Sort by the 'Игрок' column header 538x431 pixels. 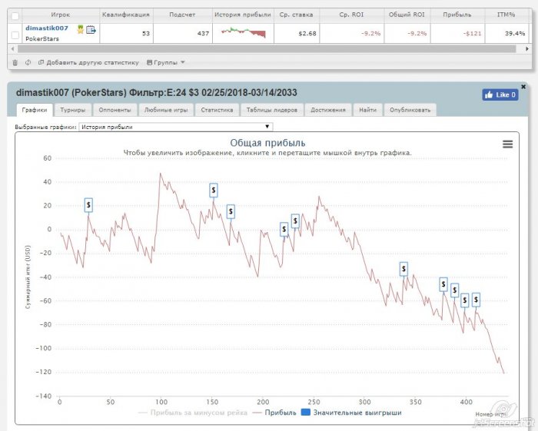(61, 15)
